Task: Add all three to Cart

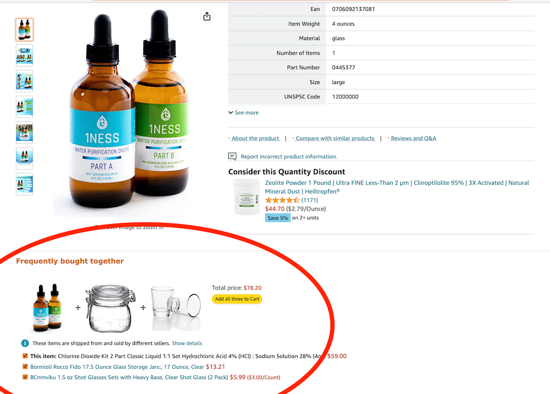Action: [x=237, y=298]
